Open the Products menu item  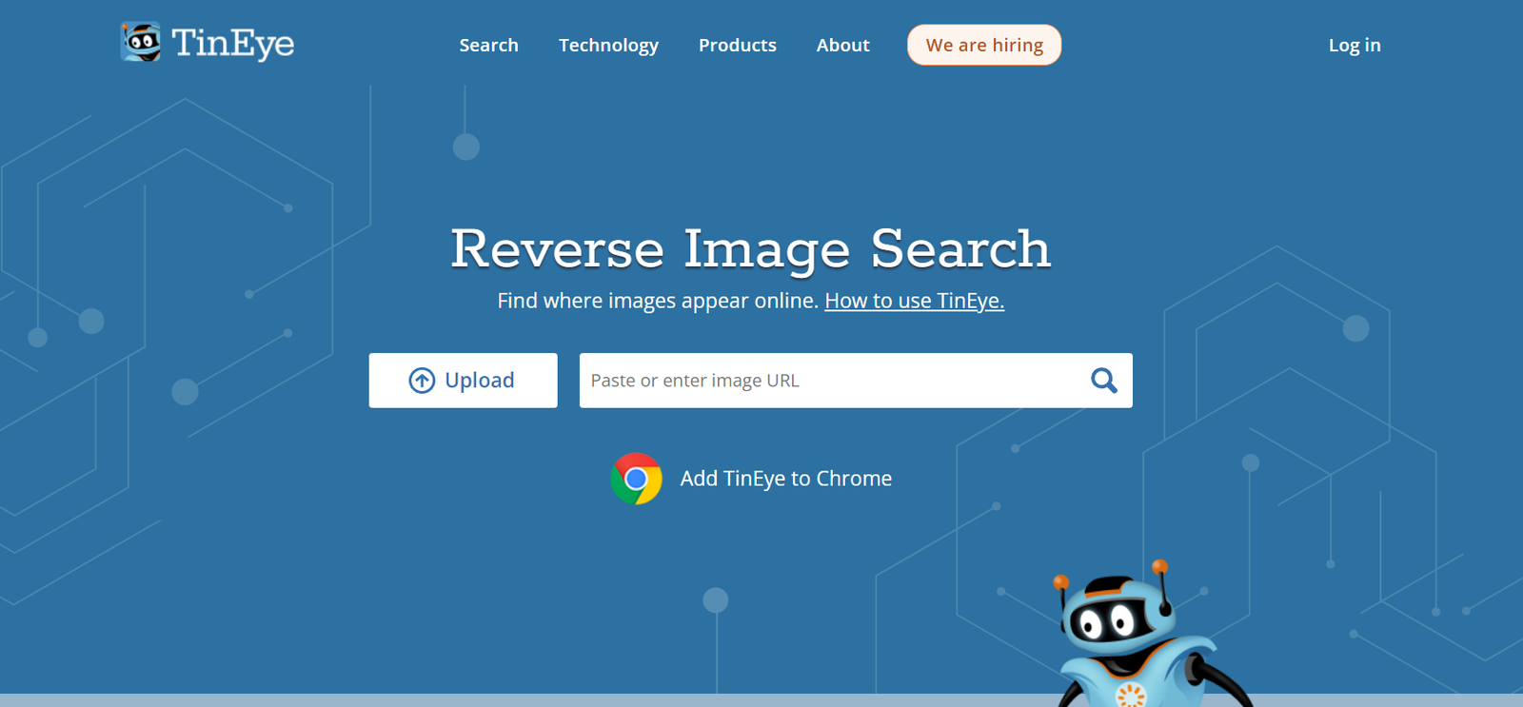pos(738,45)
